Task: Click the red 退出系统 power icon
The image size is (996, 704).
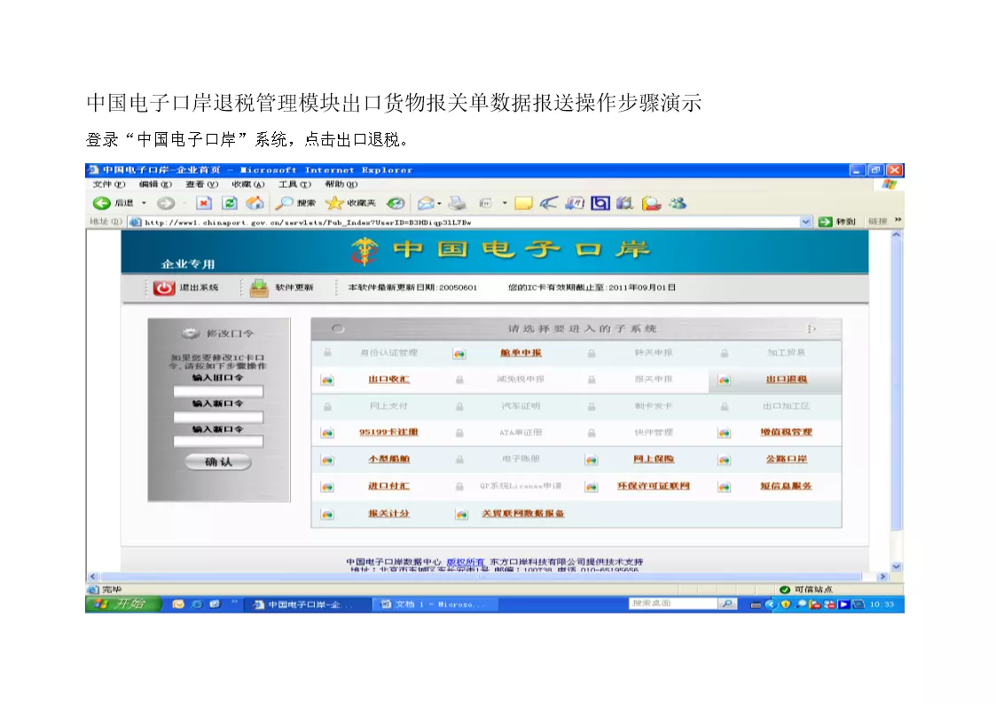Action: click(x=164, y=288)
